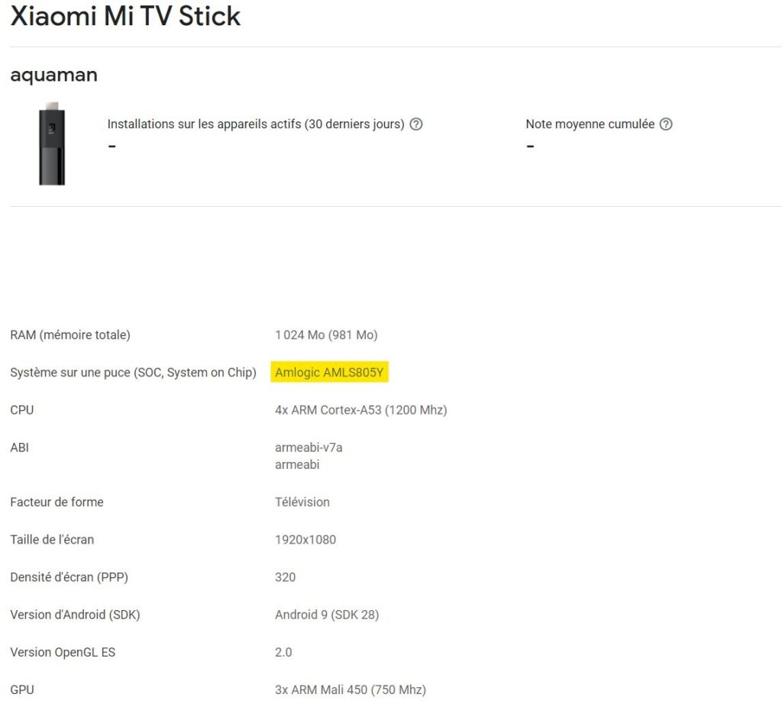Click the help icon beside installations count

(x=416, y=124)
